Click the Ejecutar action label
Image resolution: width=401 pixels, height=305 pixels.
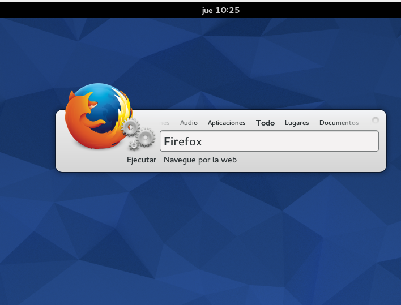tap(142, 160)
